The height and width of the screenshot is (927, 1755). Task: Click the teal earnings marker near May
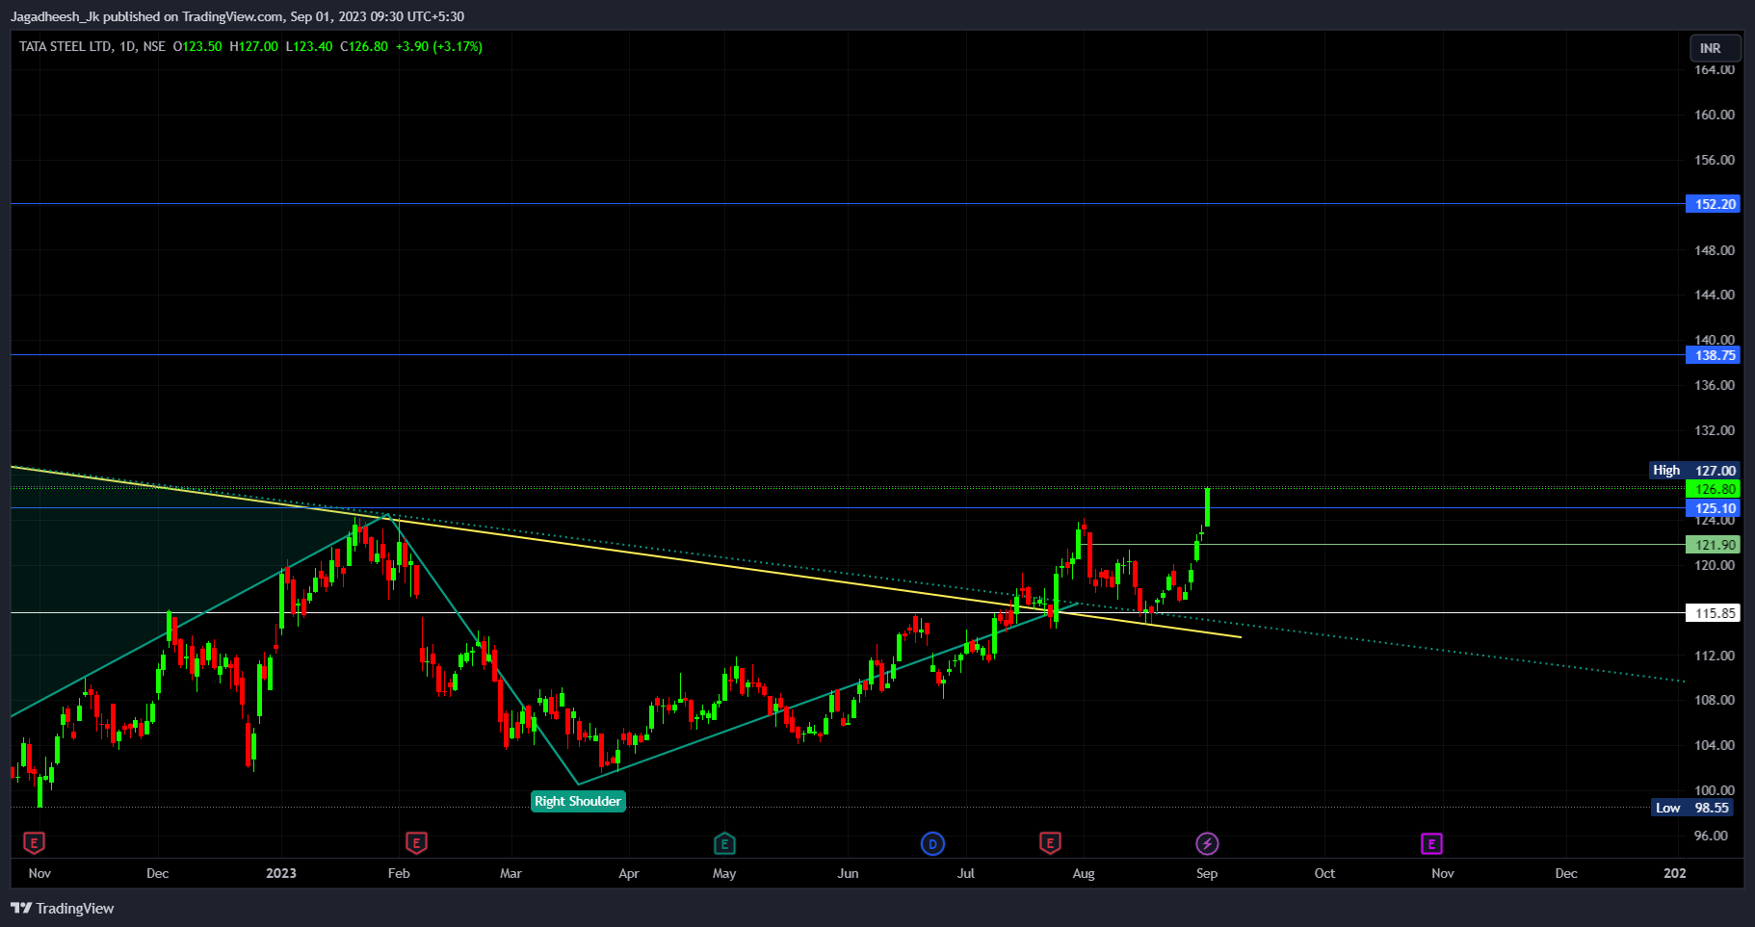click(x=724, y=844)
